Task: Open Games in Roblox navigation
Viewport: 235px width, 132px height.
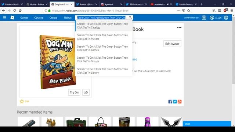Action: click(x=24, y=18)
